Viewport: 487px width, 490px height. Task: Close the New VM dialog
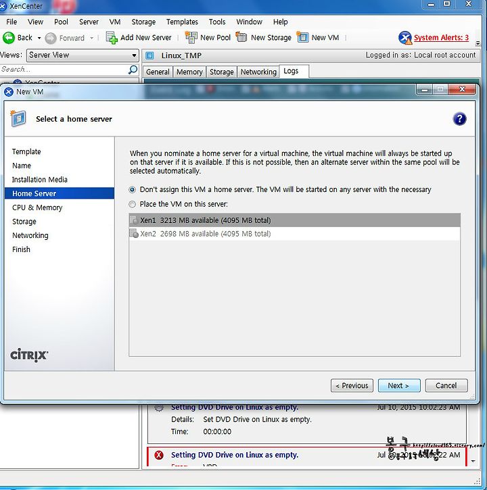coord(462,89)
